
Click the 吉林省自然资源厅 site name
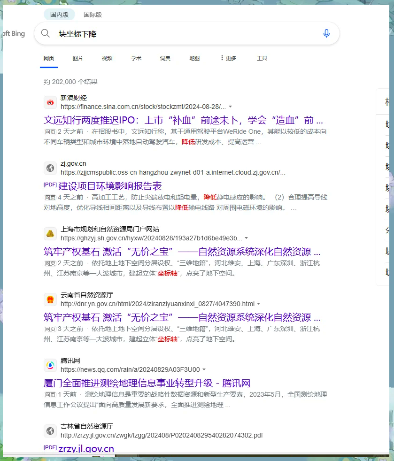pos(87,426)
